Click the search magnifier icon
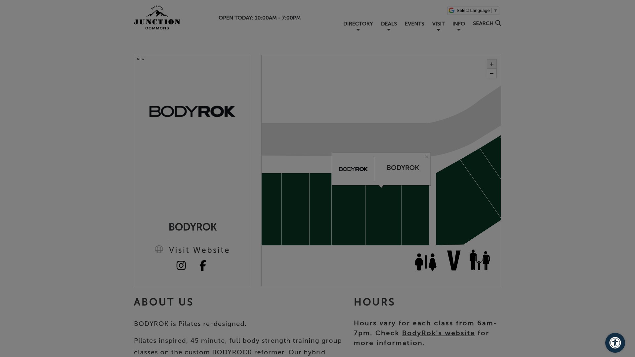The image size is (635, 357). coord(498,23)
